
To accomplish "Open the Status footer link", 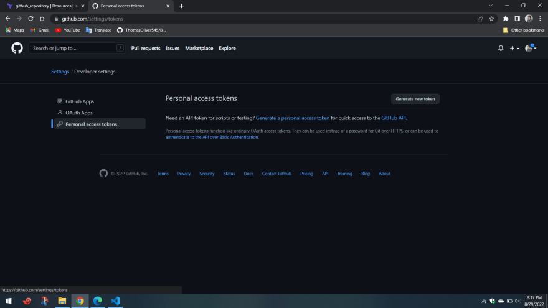I will coord(229,174).
